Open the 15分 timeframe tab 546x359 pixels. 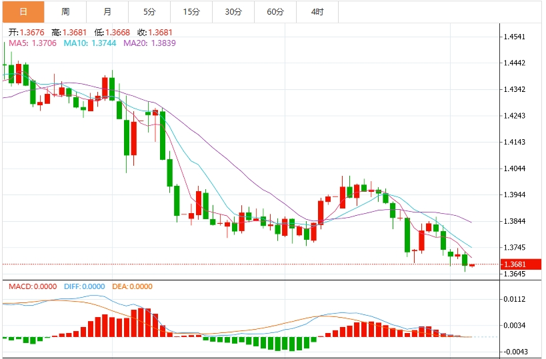tap(191, 12)
